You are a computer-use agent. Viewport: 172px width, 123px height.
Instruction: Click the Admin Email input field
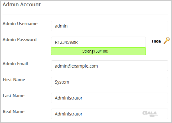pos(109,66)
